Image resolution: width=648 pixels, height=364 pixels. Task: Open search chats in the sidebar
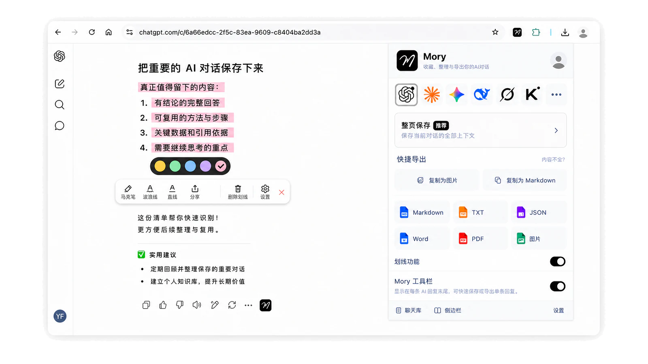(60, 105)
